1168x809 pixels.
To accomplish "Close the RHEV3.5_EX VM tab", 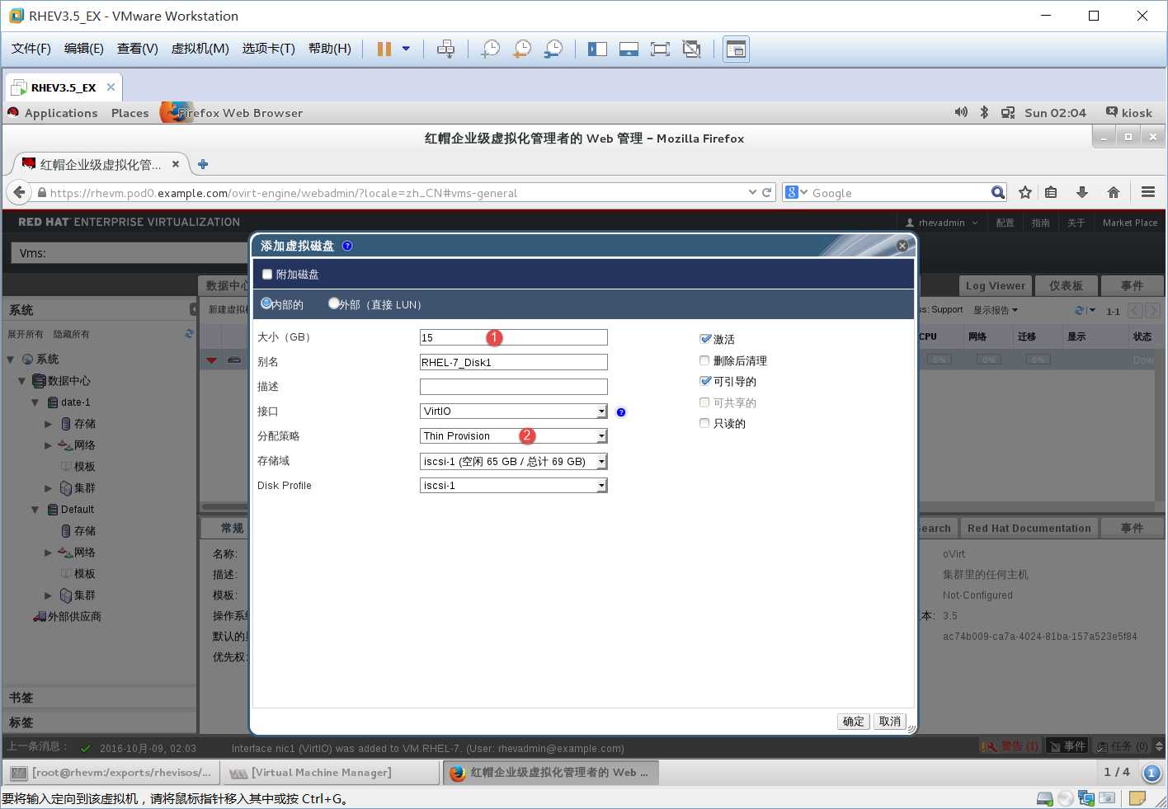I will tap(111, 87).
